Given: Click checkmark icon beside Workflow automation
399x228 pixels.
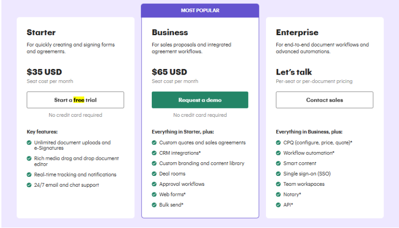Looking at the screenshot, I should tap(279, 153).
